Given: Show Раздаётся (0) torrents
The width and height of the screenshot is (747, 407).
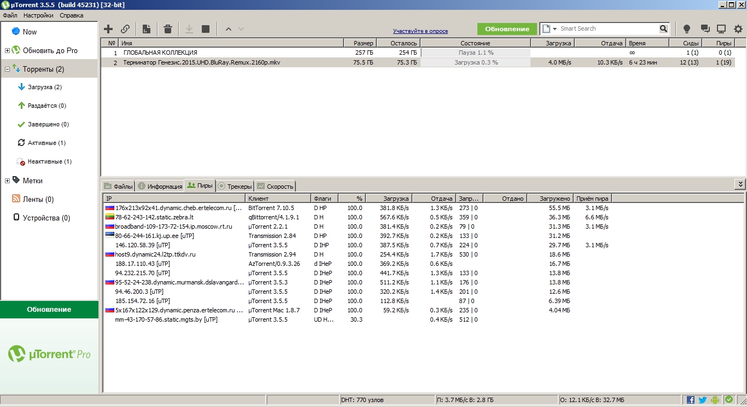Looking at the screenshot, I should (x=46, y=106).
